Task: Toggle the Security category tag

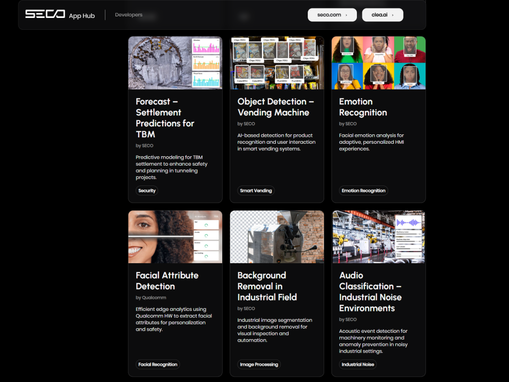Action: (147, 191)
